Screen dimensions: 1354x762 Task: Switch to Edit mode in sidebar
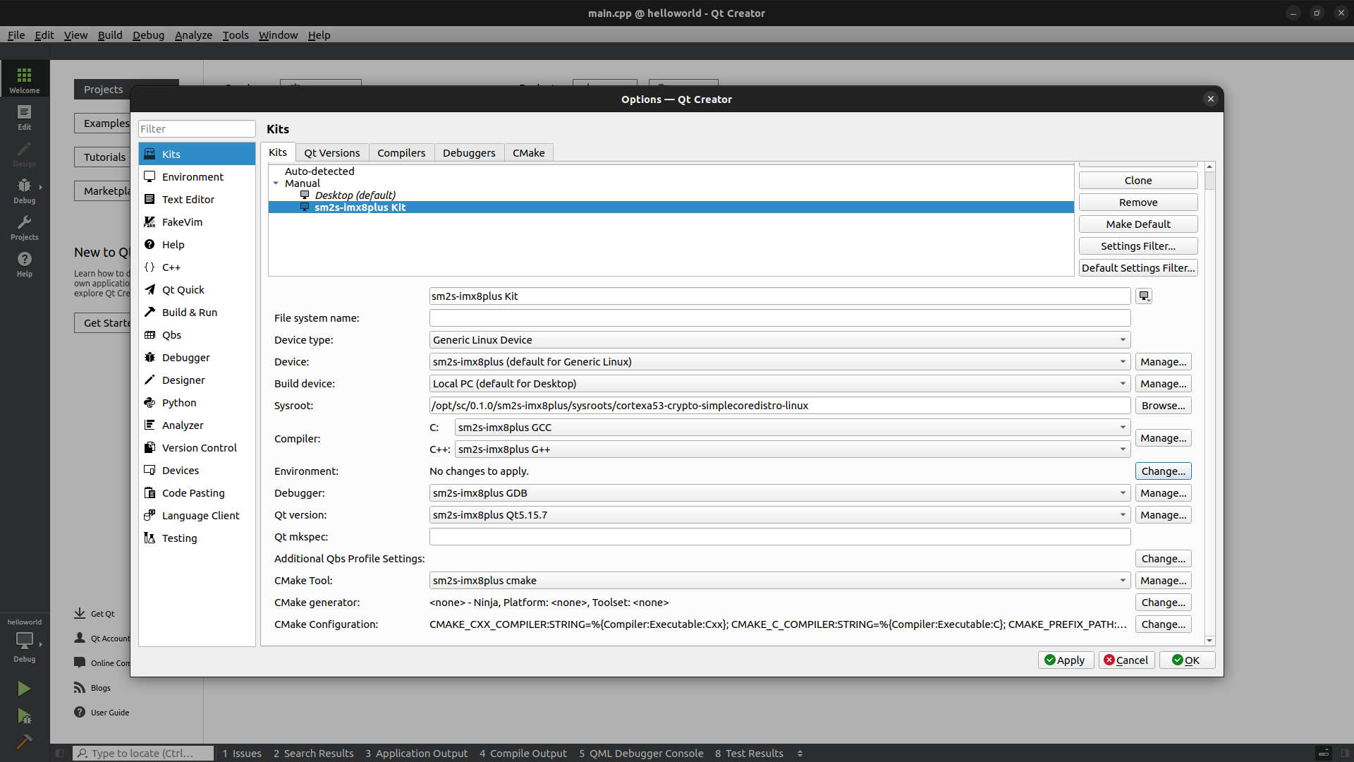(x=24, y=116)
